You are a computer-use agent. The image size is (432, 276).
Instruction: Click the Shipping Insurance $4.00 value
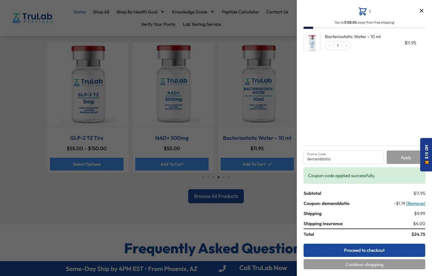point(419,224)
